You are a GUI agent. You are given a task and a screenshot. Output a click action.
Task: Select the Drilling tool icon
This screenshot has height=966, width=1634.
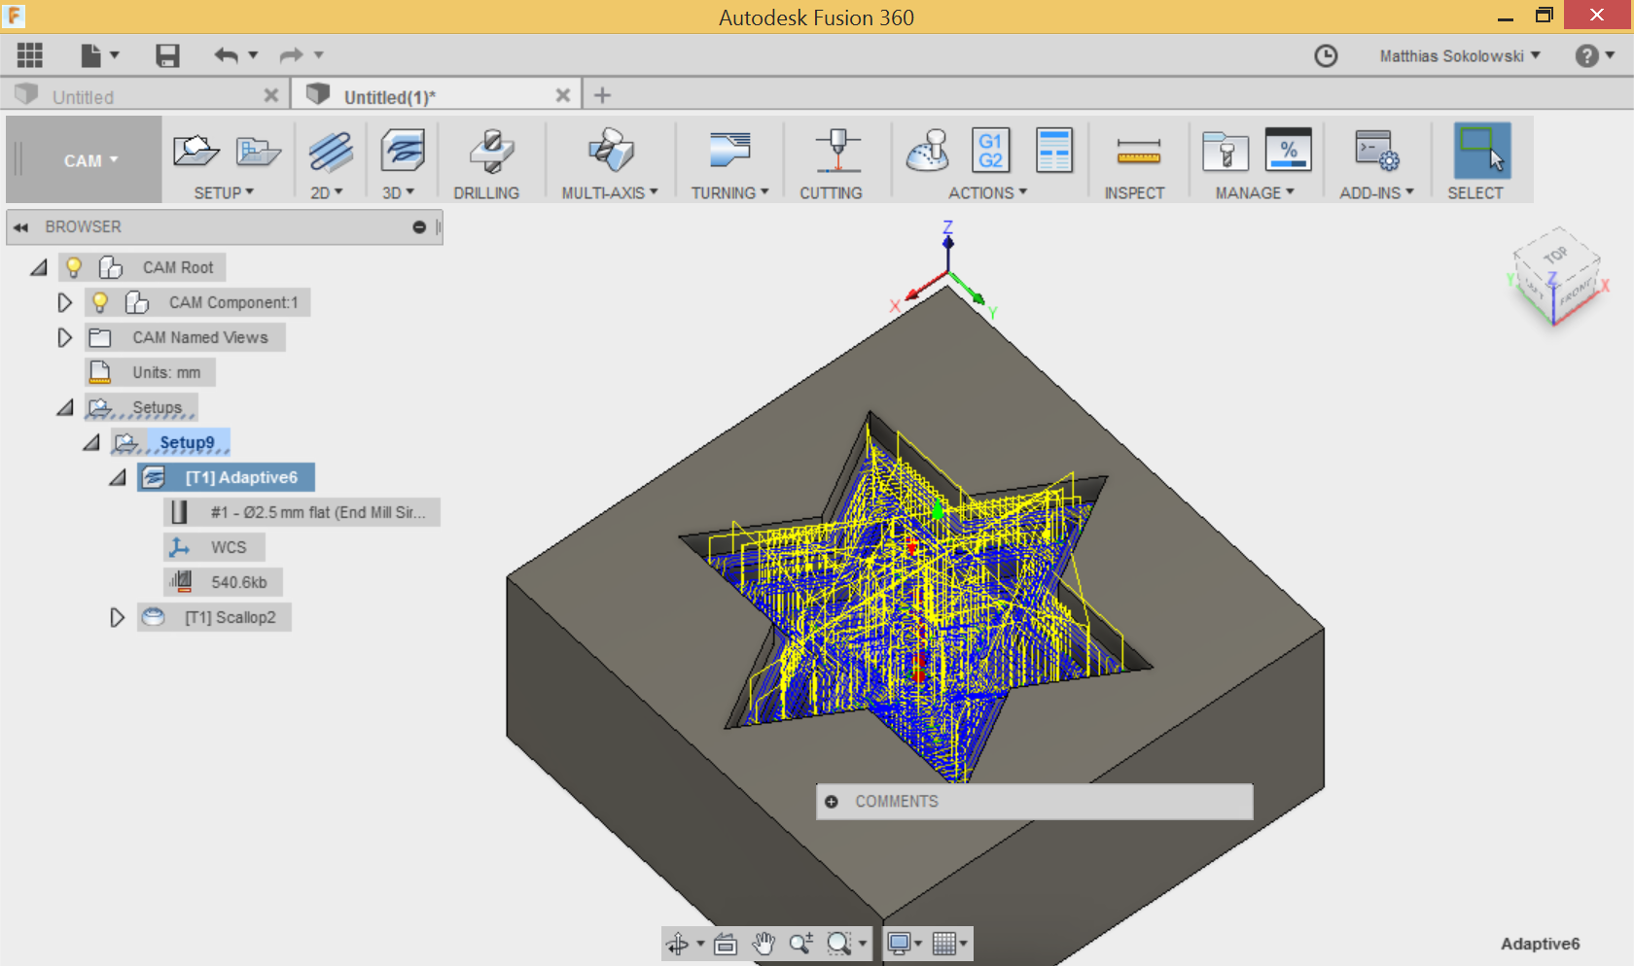[491, 151]
